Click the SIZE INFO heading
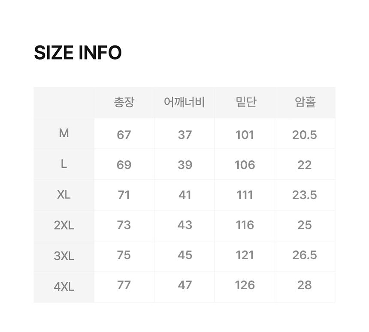 point(78,53)
